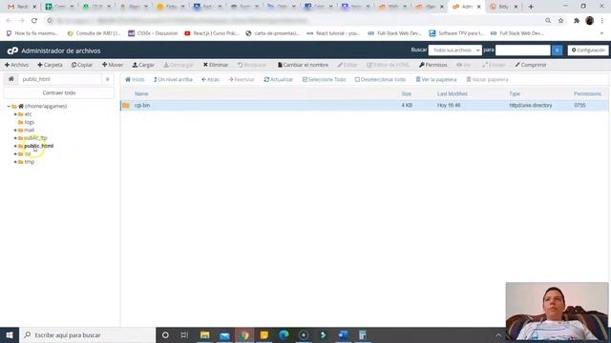
Task: Open File Explorer from taskbar
Action: 204,334
